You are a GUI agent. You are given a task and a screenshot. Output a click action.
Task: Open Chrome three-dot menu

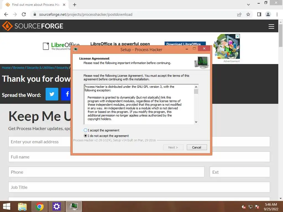[x=277, y=14]
